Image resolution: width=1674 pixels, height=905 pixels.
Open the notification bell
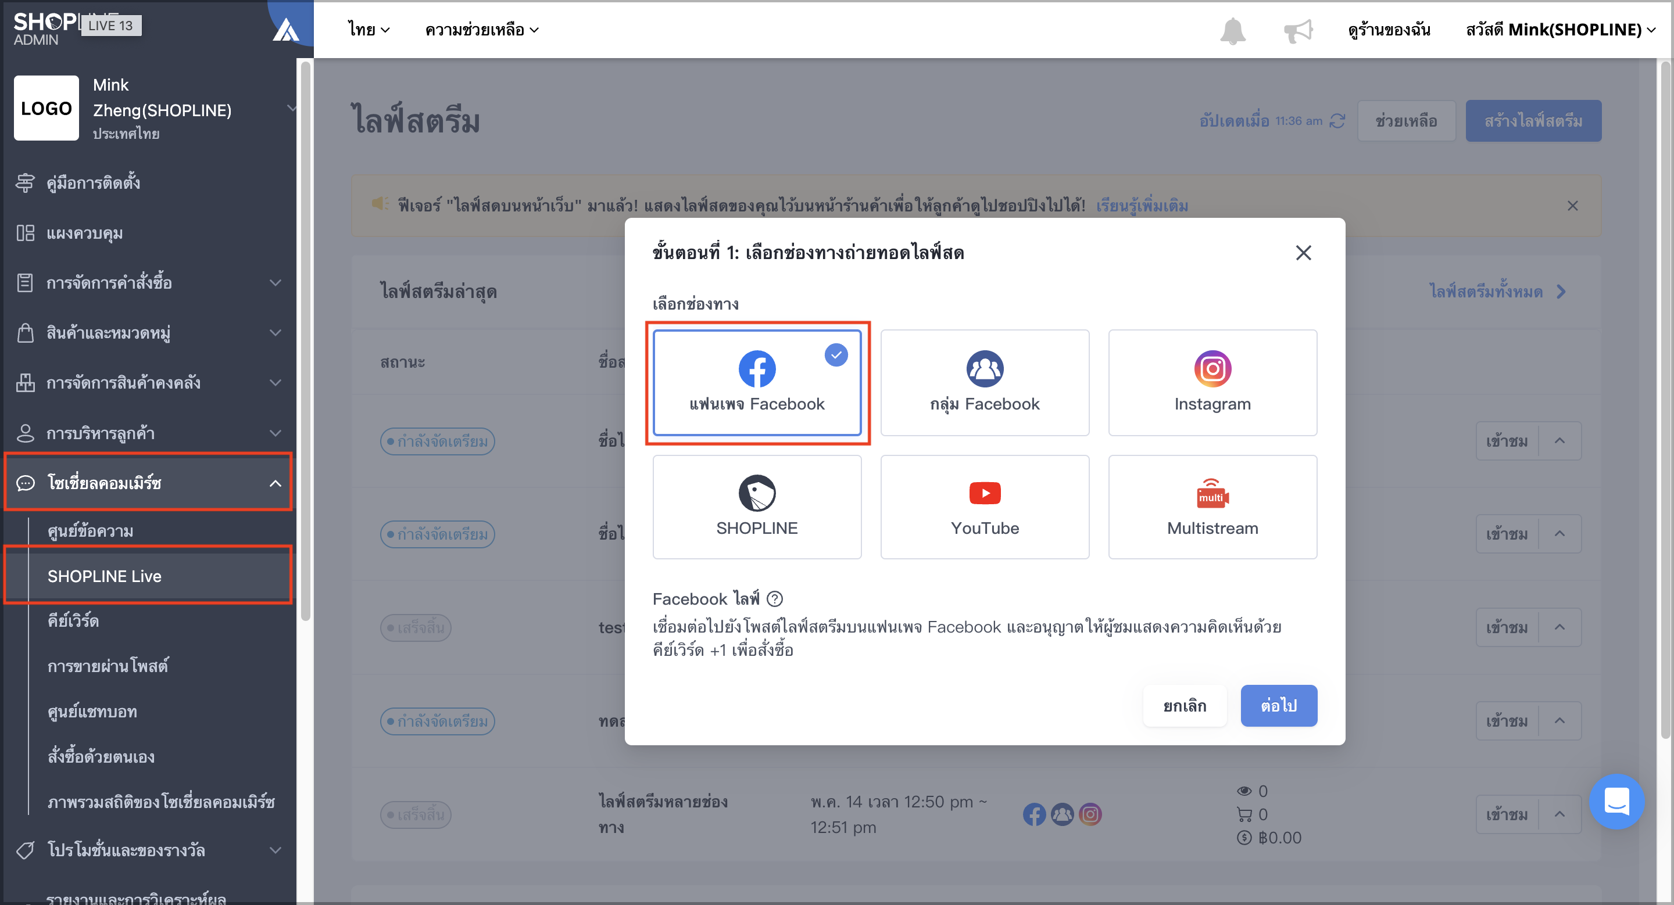click(x=1233, y=31)
